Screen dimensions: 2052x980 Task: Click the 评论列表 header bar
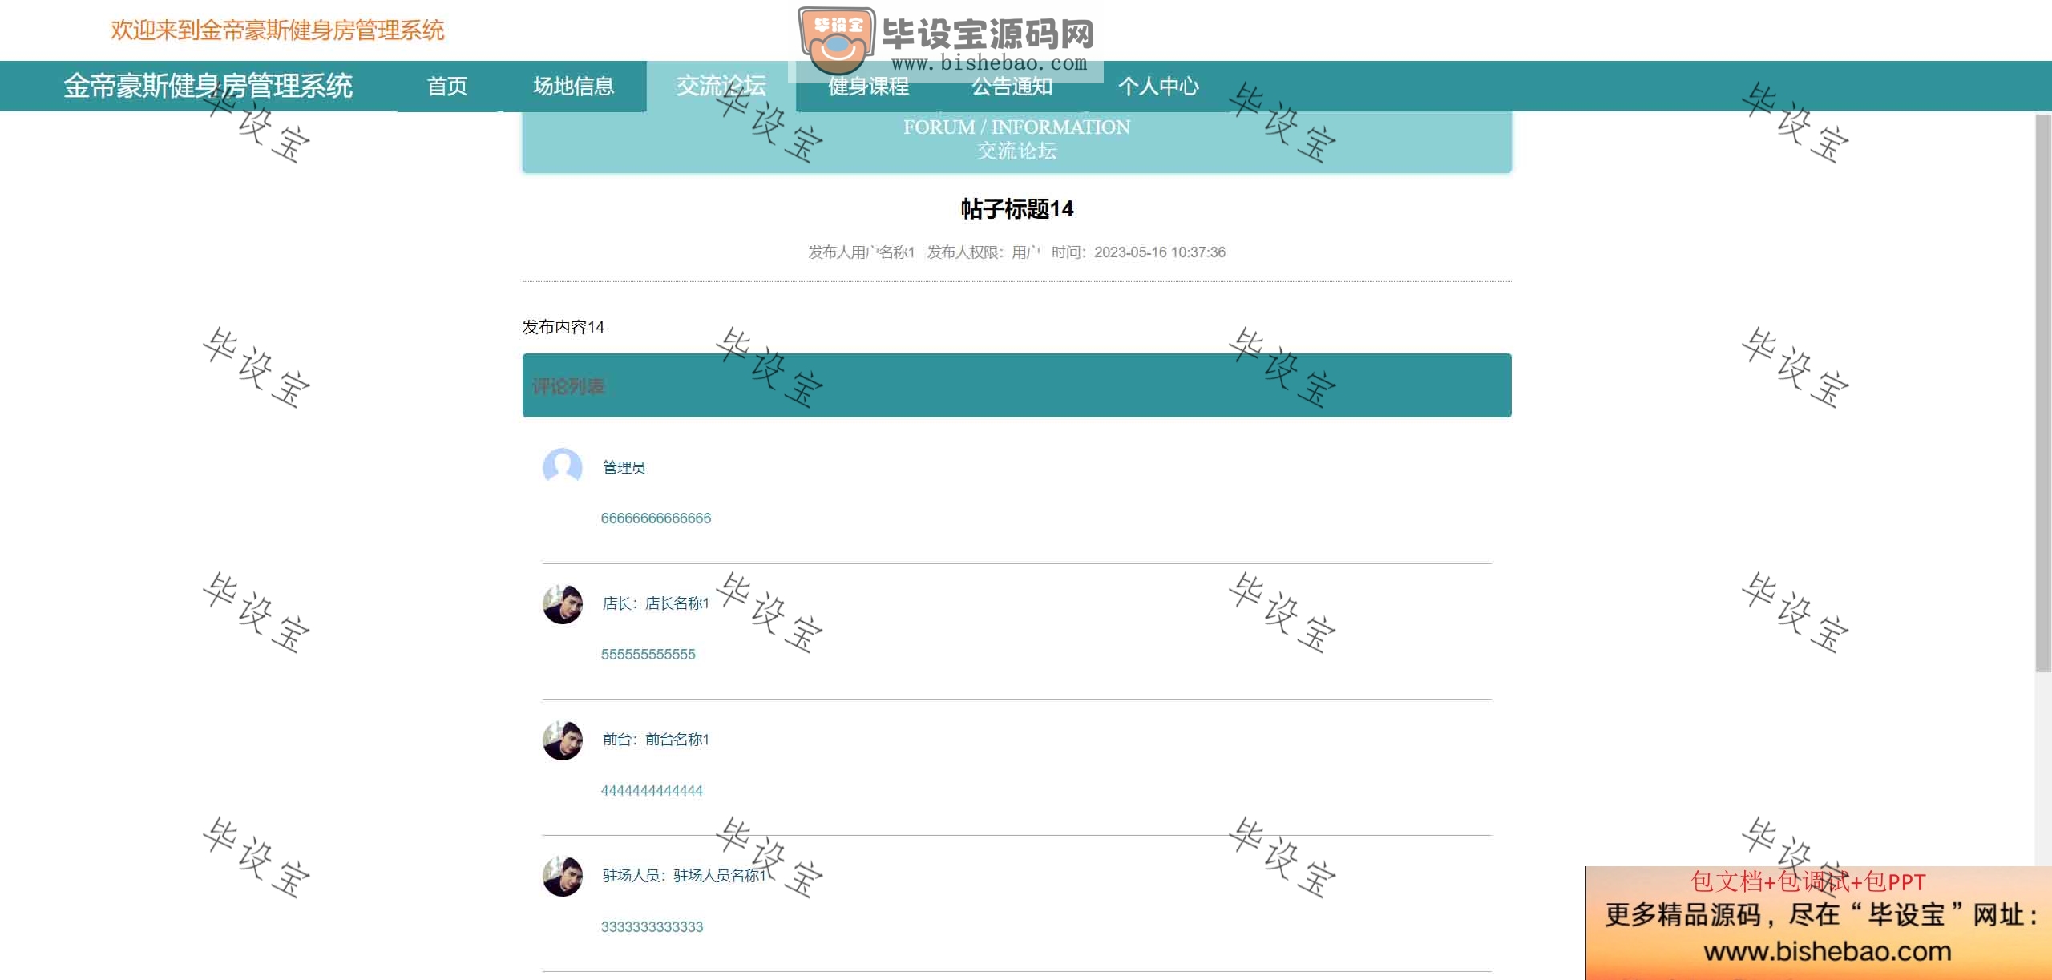click(1016, 385)
